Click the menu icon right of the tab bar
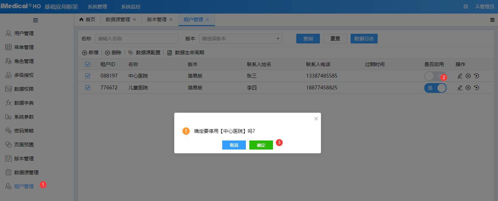Viewport: 498px width, 201px height. 492,20
